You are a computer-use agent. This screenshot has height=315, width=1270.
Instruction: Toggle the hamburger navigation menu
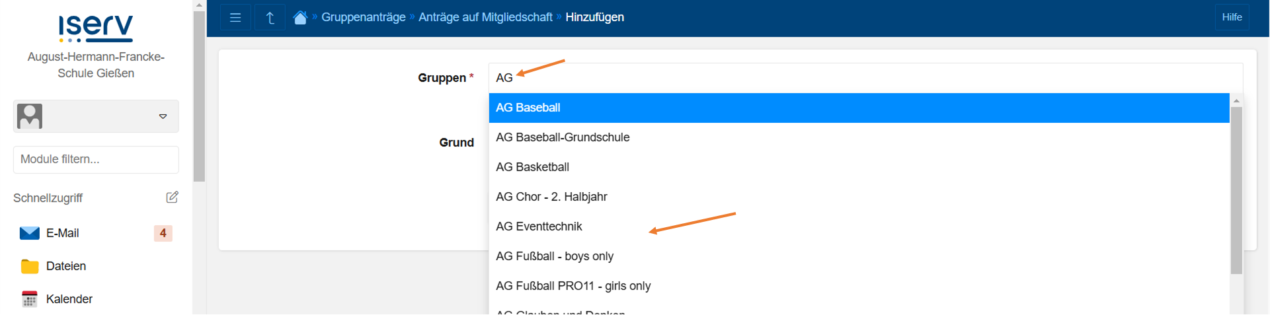tap(235, 17)
